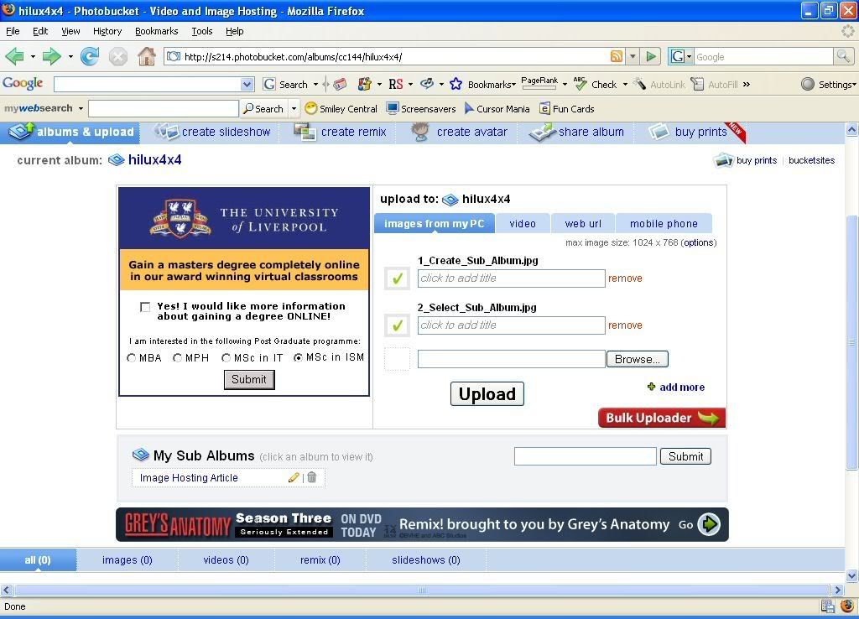Toggle the green checkmark for 1_Create_Sub_Album.jpg
Image resolution: width=859 pixels, height=619 pixels.
click(397, 278)
